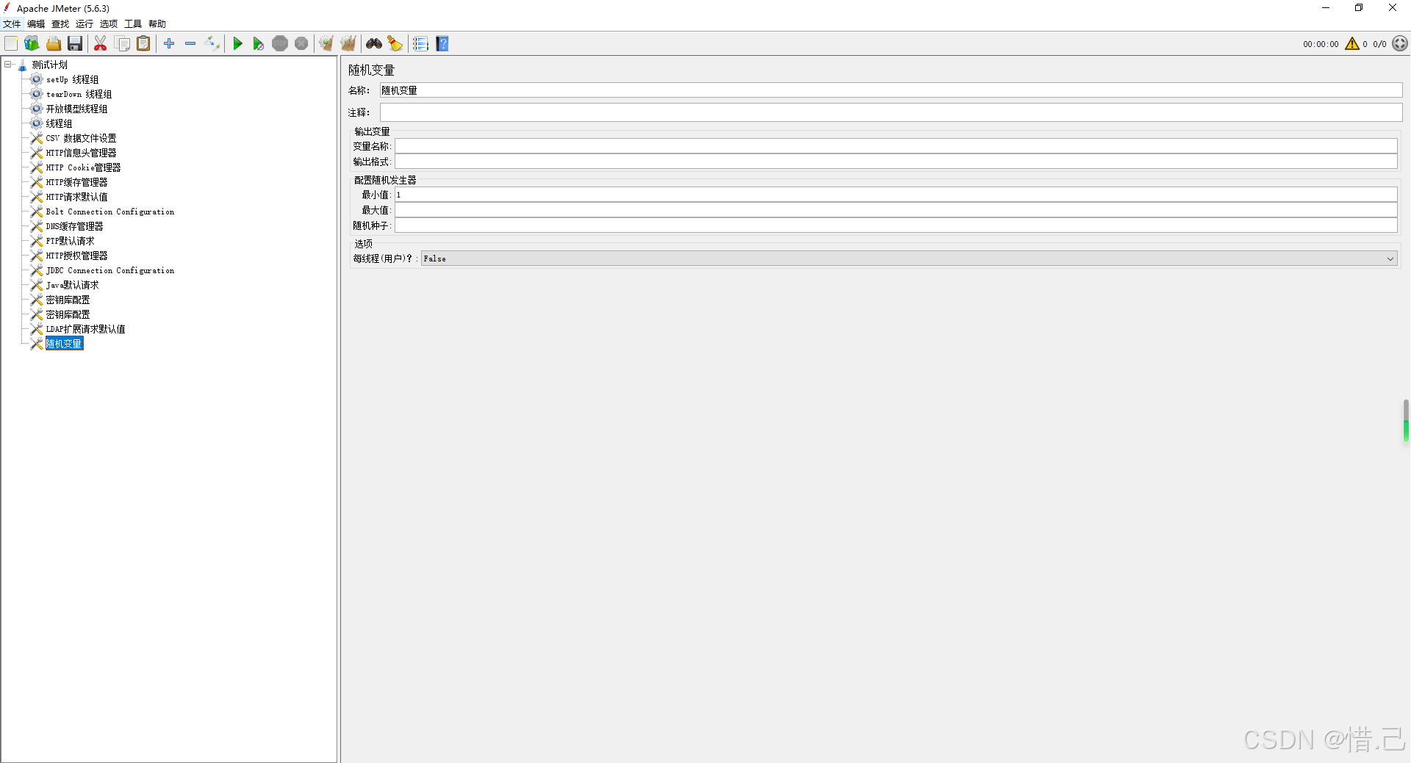
Task: Select the HTTP授权管理器 node
Action: [76, 256]
